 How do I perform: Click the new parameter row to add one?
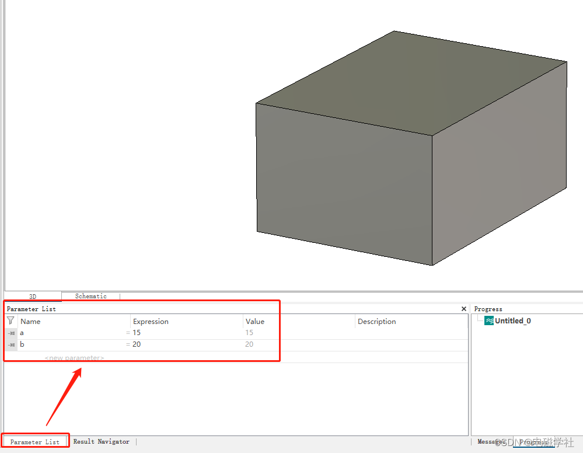(x=74, y=358)
